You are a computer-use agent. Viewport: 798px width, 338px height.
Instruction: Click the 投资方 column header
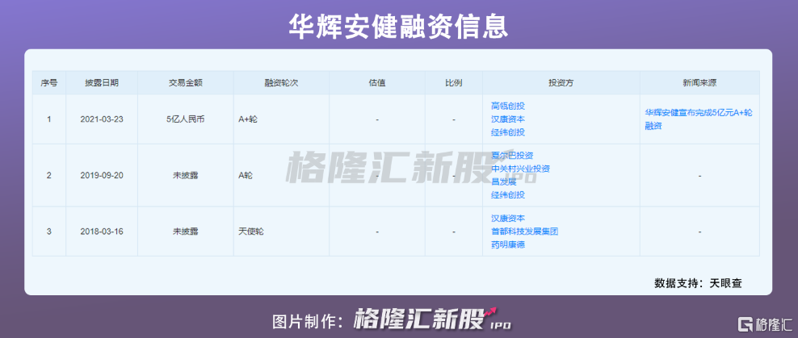[x=561, y=83]
